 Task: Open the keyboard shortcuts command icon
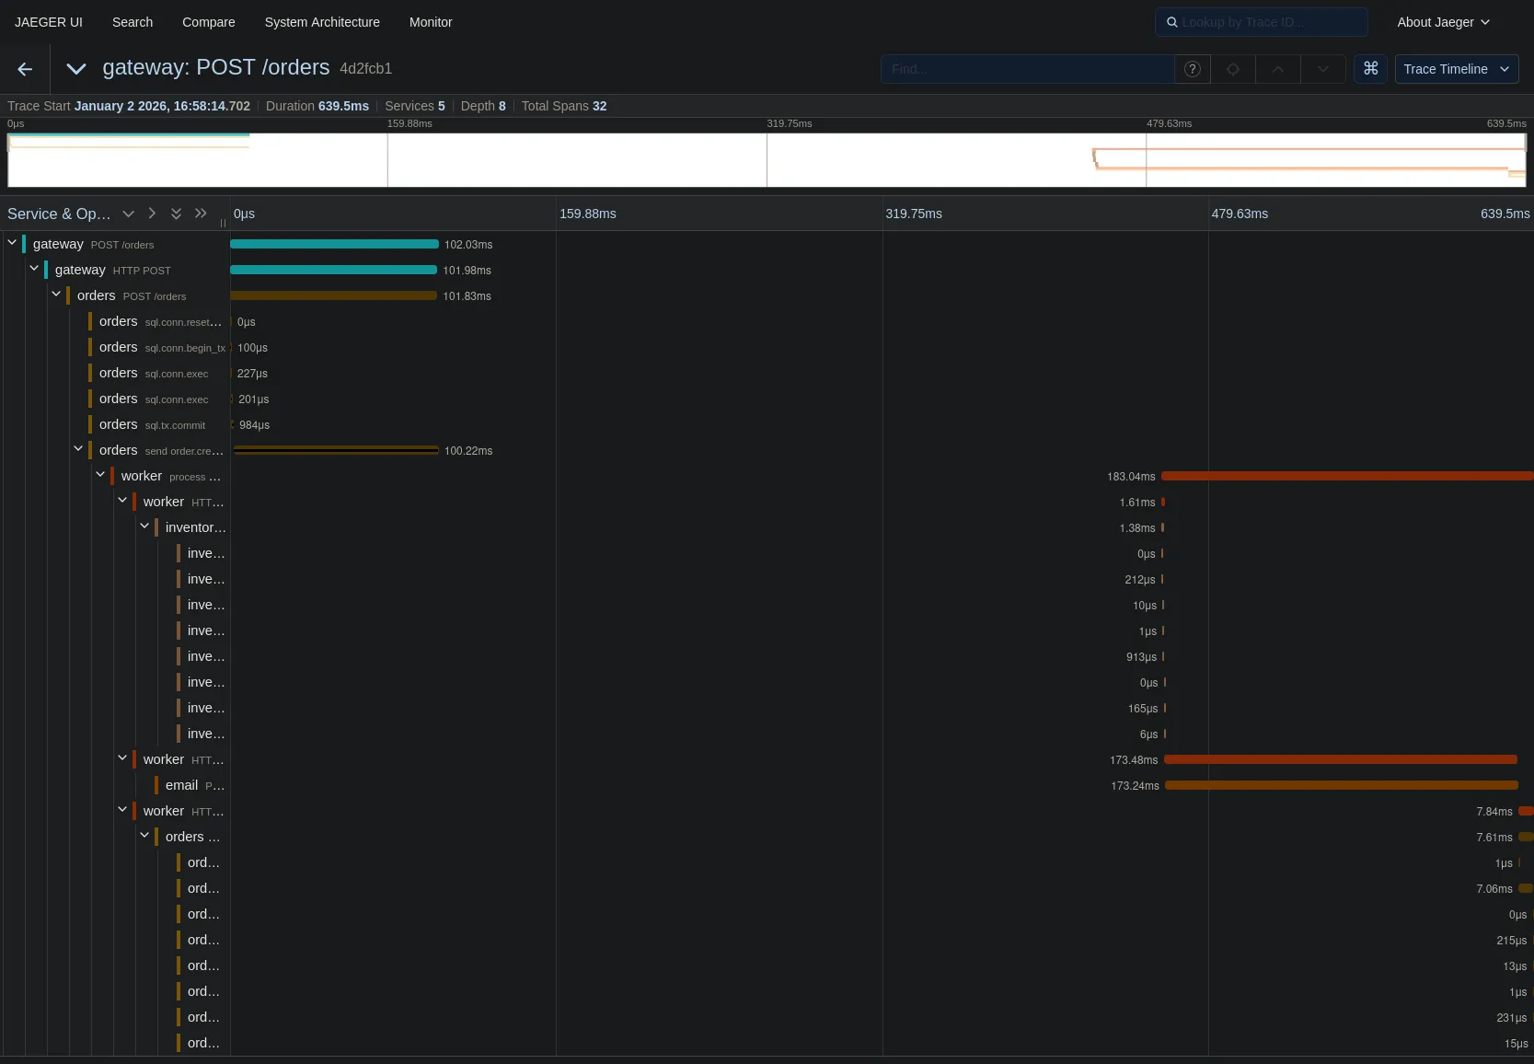click(1370, 69)
